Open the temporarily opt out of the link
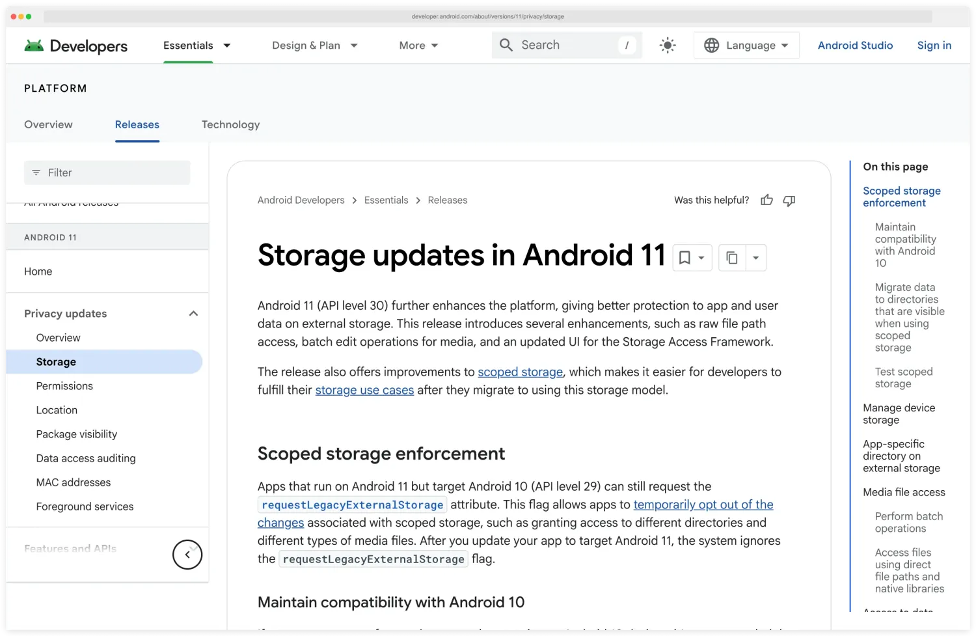The height and width of the screenshot is (636, 976). point(703,505)
